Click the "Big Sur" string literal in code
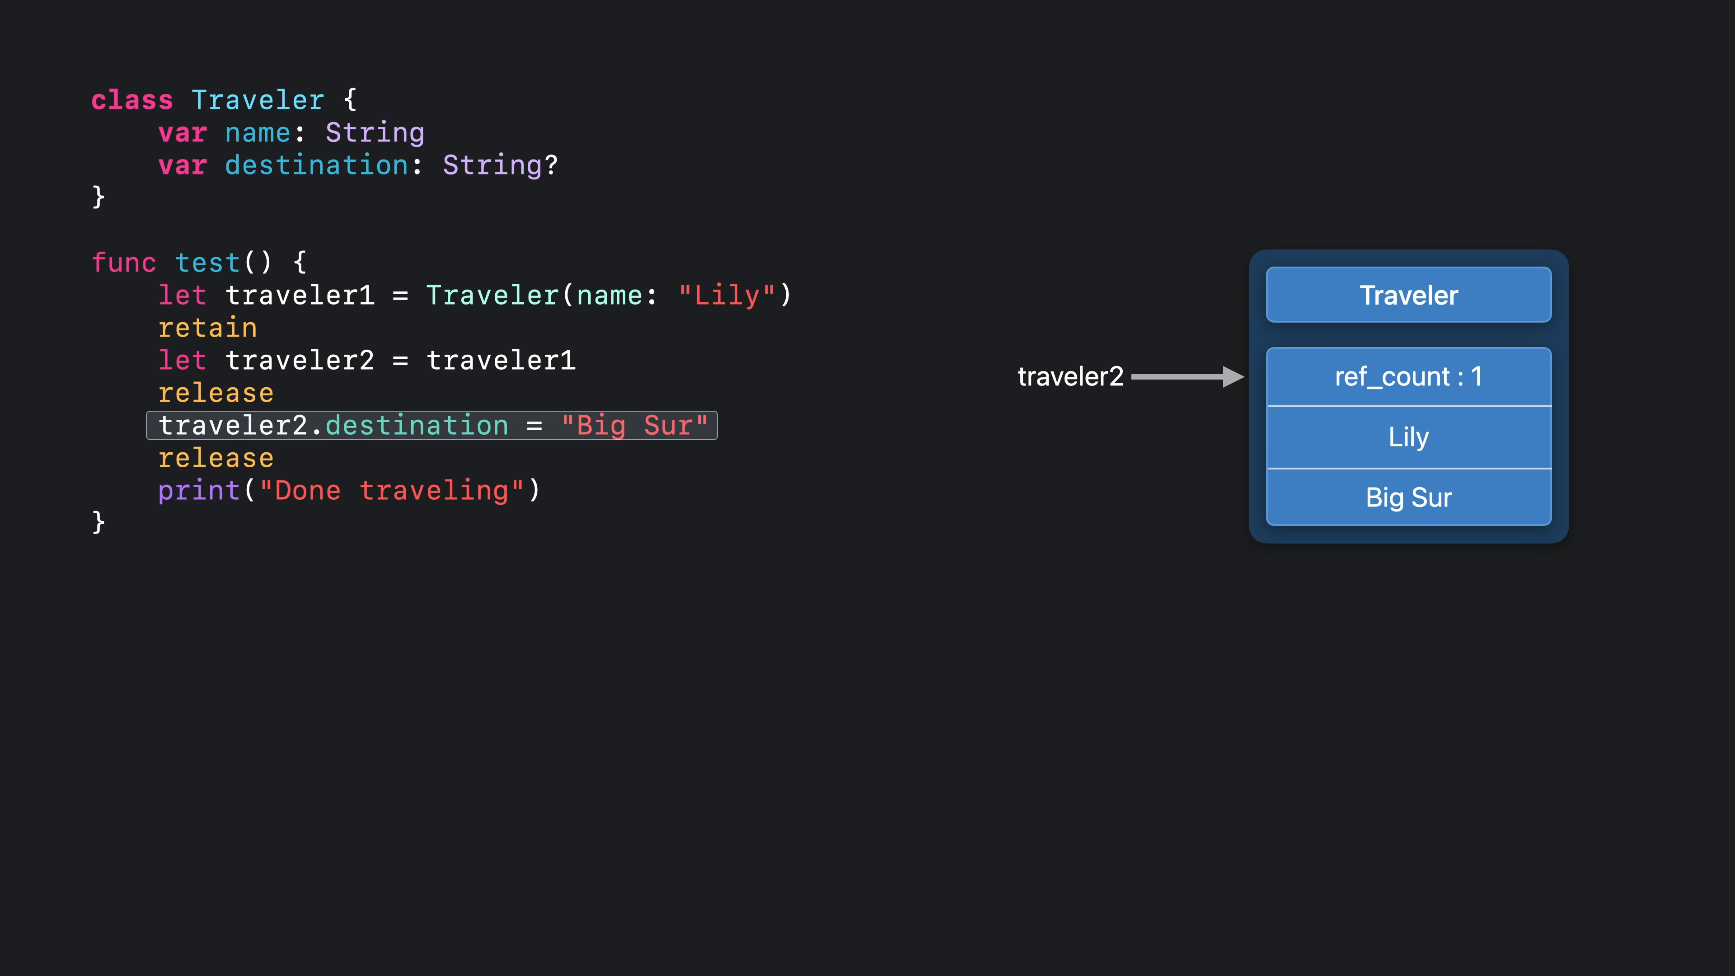 tap(634, 426)
